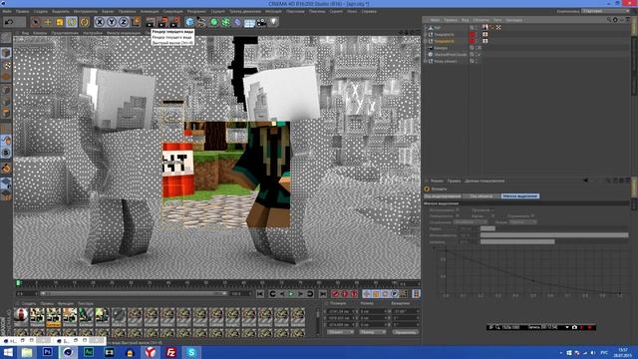Open the spline pen tool
Image resolution: width=638 pixels, height=359 pixels.
201,22
